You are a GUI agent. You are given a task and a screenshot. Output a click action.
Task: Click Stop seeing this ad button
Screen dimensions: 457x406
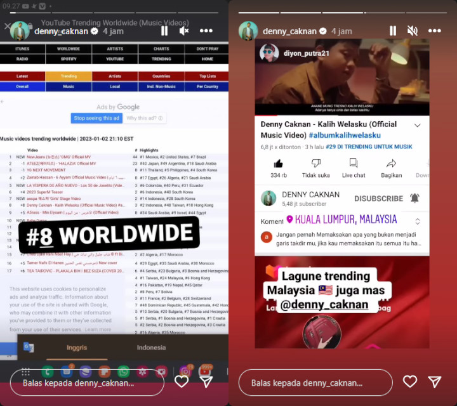[x=96, y=118]
